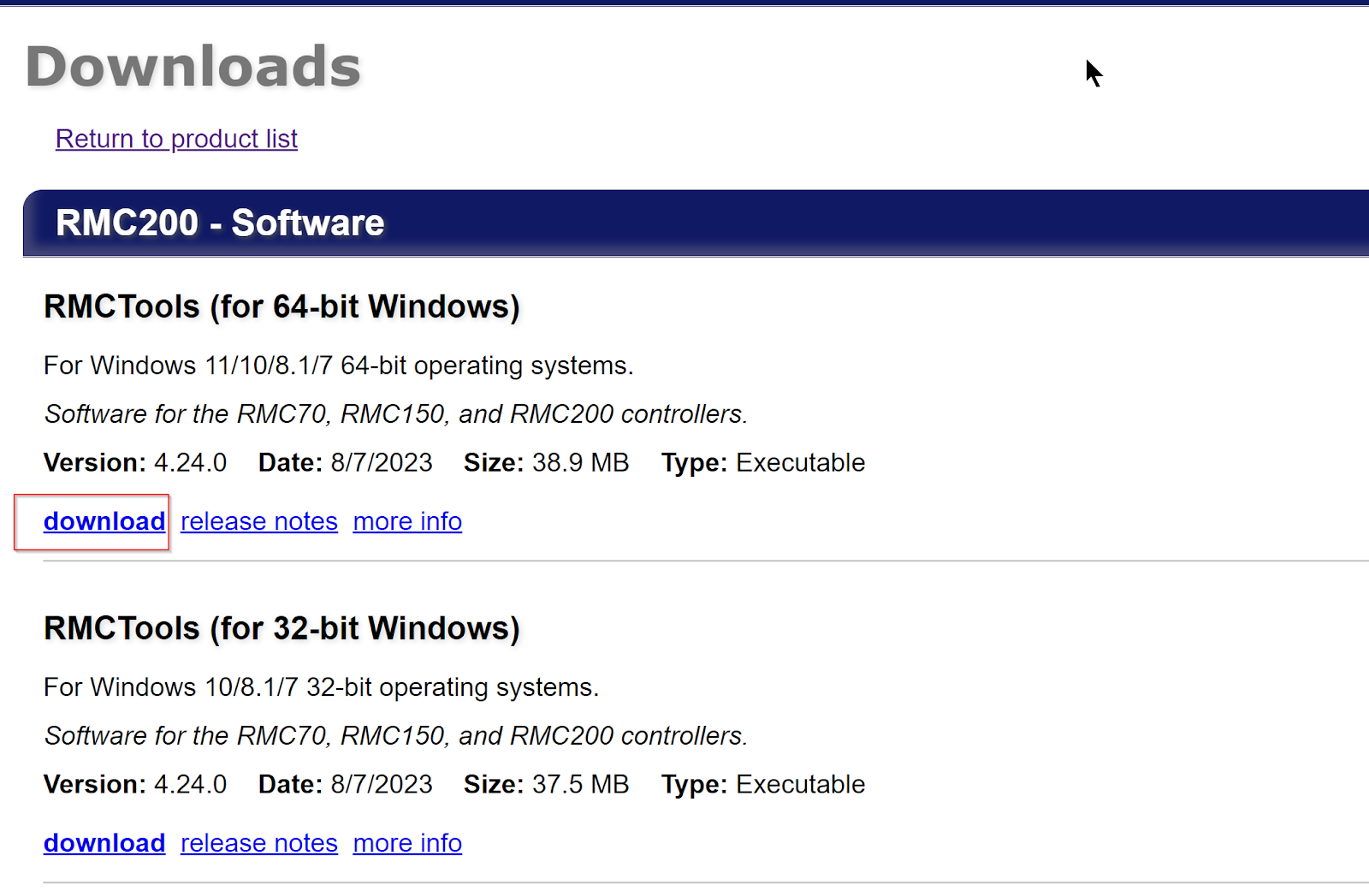Click the 37.5 MB size value

(580, 785)
